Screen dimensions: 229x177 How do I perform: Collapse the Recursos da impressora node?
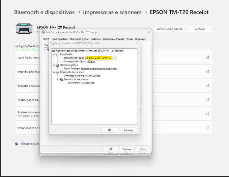pos(57,79)
